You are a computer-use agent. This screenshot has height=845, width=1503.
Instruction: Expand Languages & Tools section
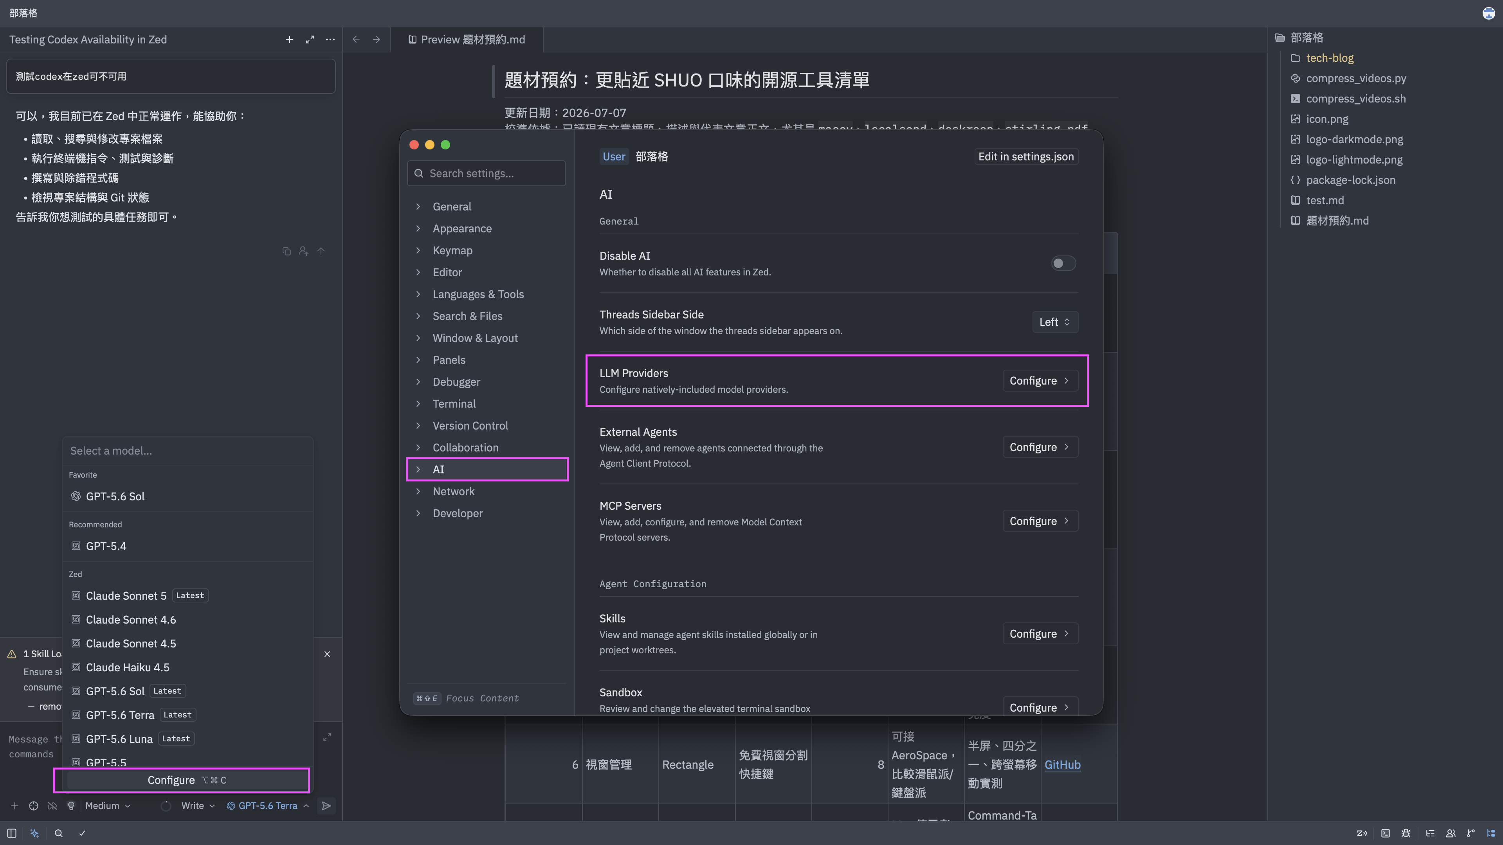click(x=418, y=295)
